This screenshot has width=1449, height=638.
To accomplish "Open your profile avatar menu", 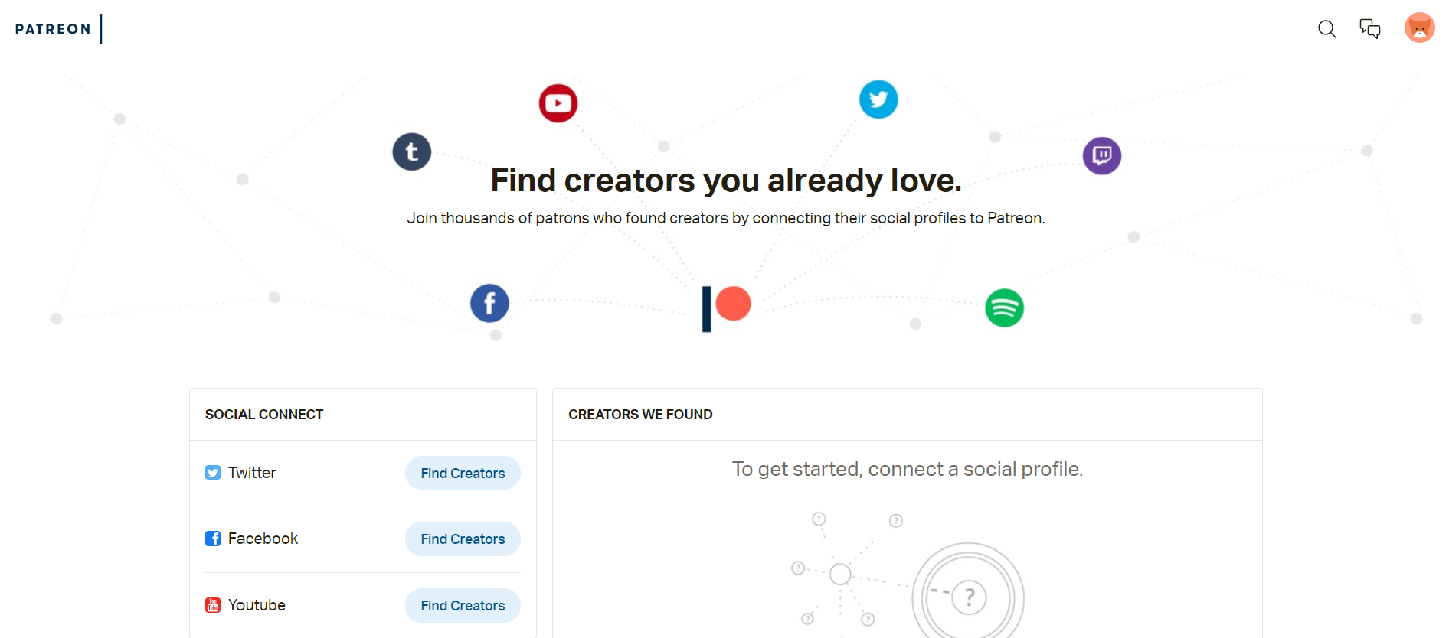I will (1419, 28).
